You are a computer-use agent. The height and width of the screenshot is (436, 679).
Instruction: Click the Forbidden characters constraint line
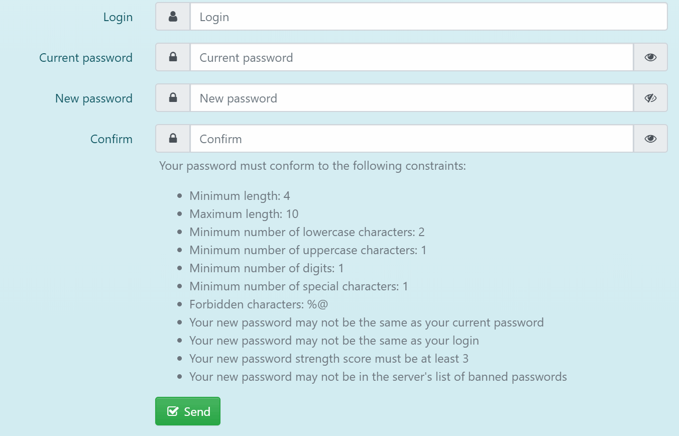pyautogui.click(x=259, y=304)
